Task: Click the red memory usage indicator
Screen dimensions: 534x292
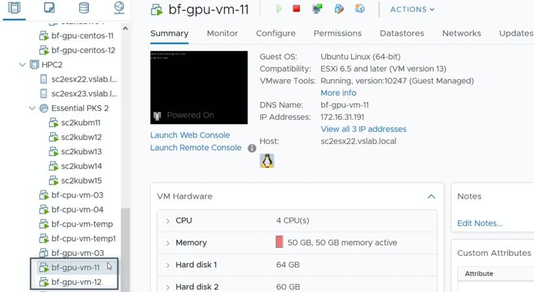Action: point(279,242)
